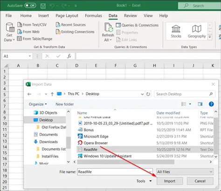Click the Redo icon
221x191 pixels.
pos(64,6)
